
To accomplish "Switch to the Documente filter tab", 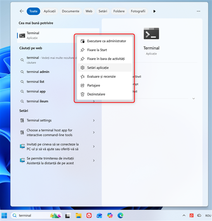I will 71,11.
